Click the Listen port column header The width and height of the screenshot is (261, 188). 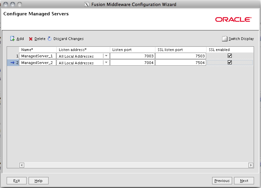(x=133, y=50)
